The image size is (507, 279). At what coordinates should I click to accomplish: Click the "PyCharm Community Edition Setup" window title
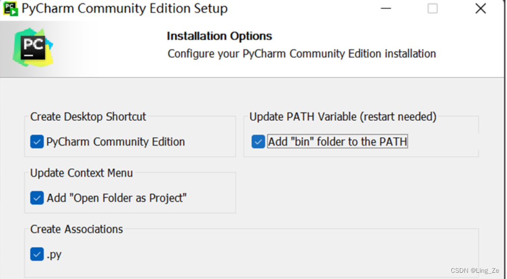[x=125, y=8]
